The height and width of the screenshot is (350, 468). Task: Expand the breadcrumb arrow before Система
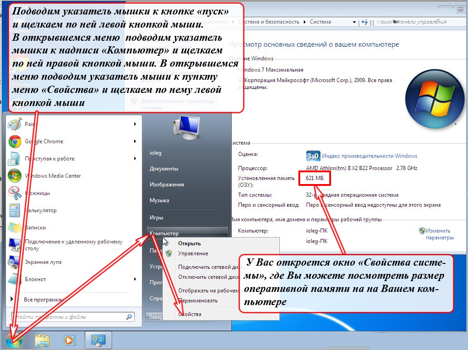[304, 22]
